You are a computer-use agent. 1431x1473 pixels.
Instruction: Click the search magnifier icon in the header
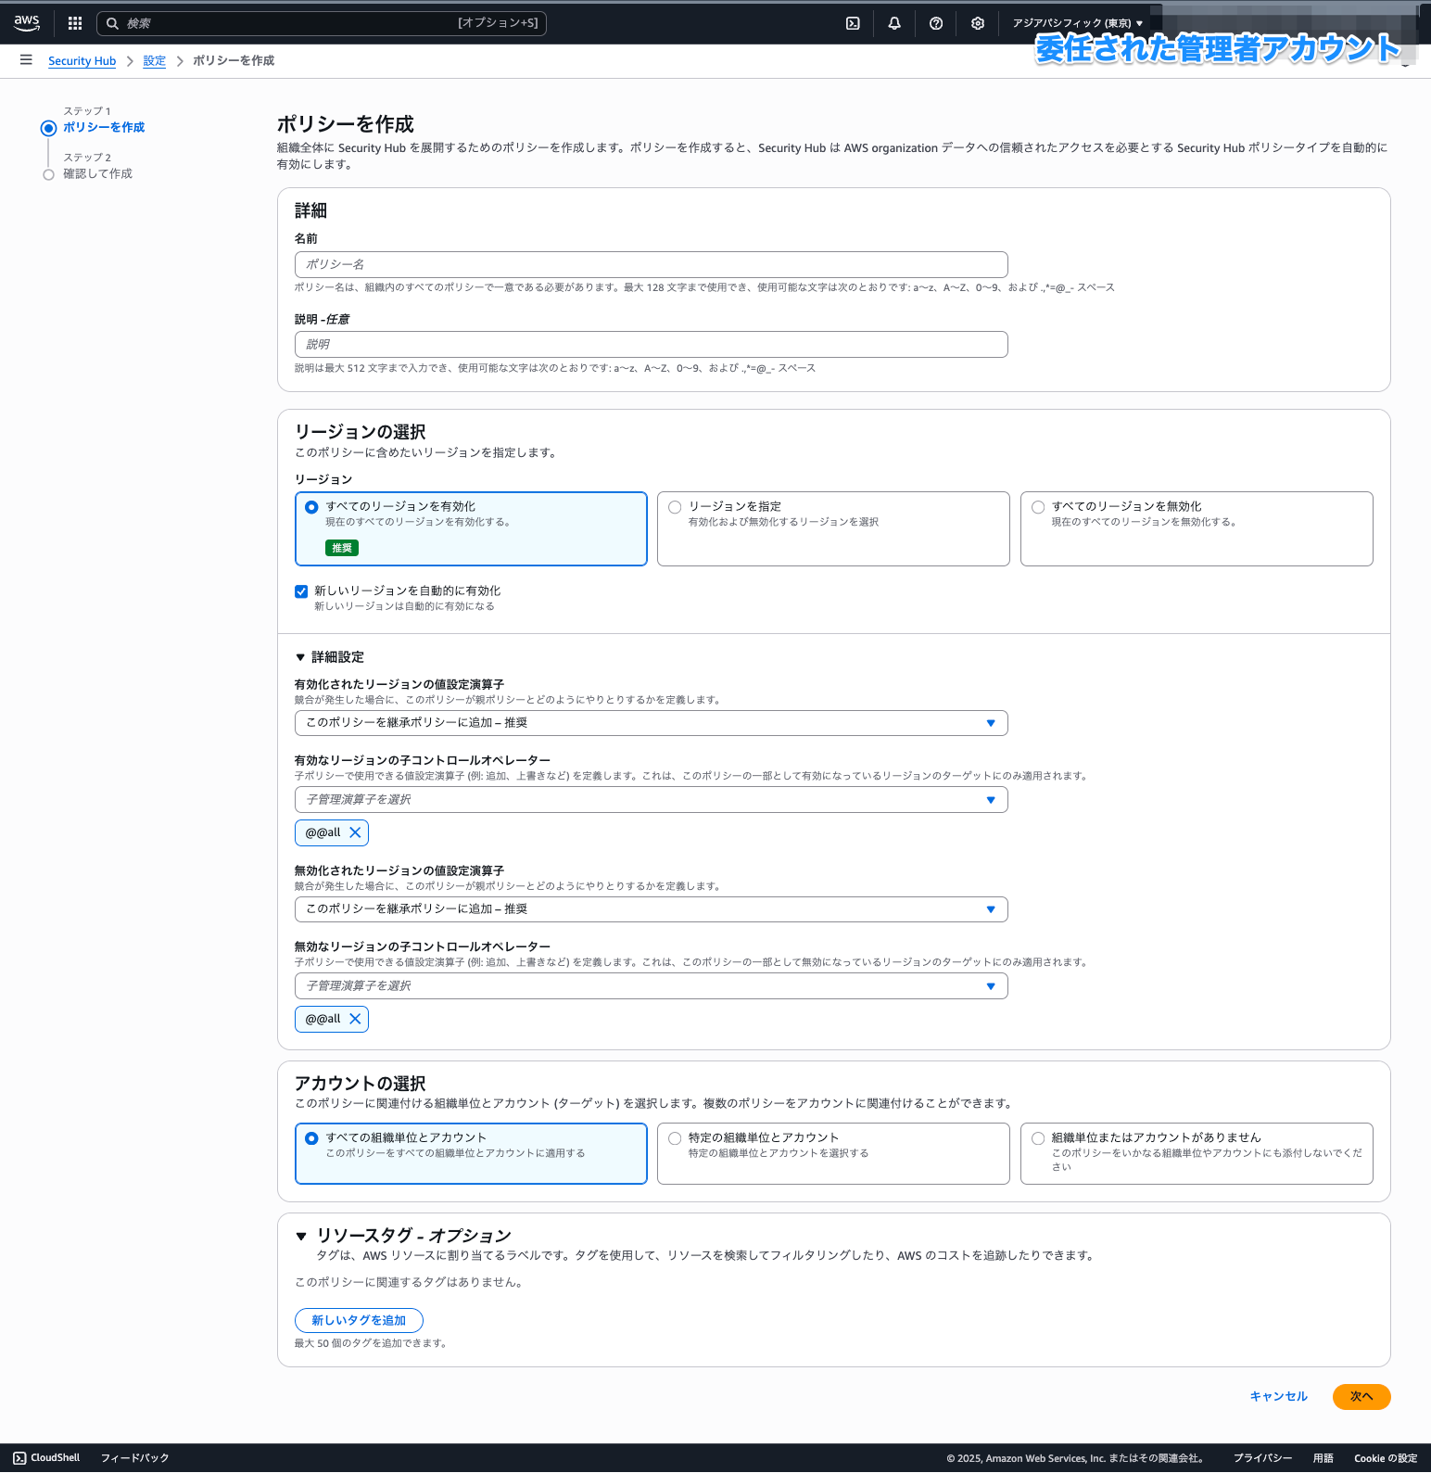(112, 23)
